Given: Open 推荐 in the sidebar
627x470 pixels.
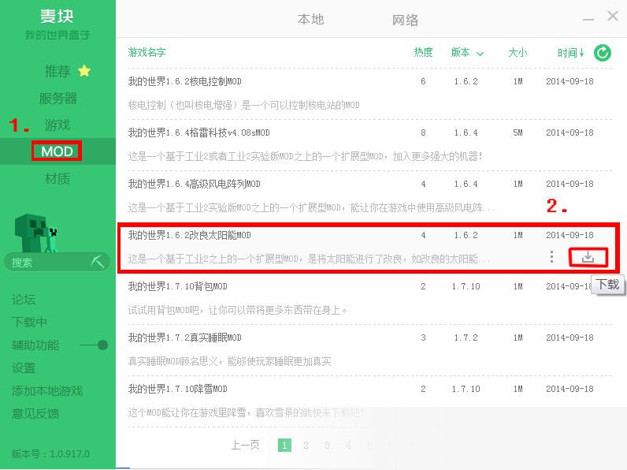Looking at the screenshot, I should 58,71.
